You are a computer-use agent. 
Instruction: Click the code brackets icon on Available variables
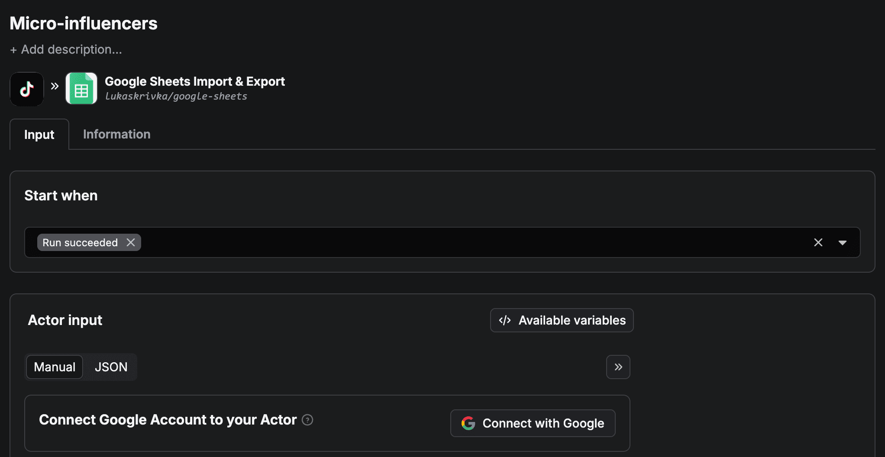[x=505, y=320]
